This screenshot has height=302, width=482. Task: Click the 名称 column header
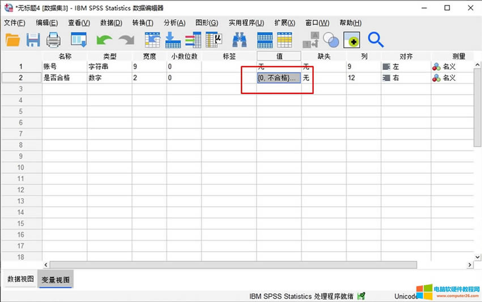(x=65, y=56)
